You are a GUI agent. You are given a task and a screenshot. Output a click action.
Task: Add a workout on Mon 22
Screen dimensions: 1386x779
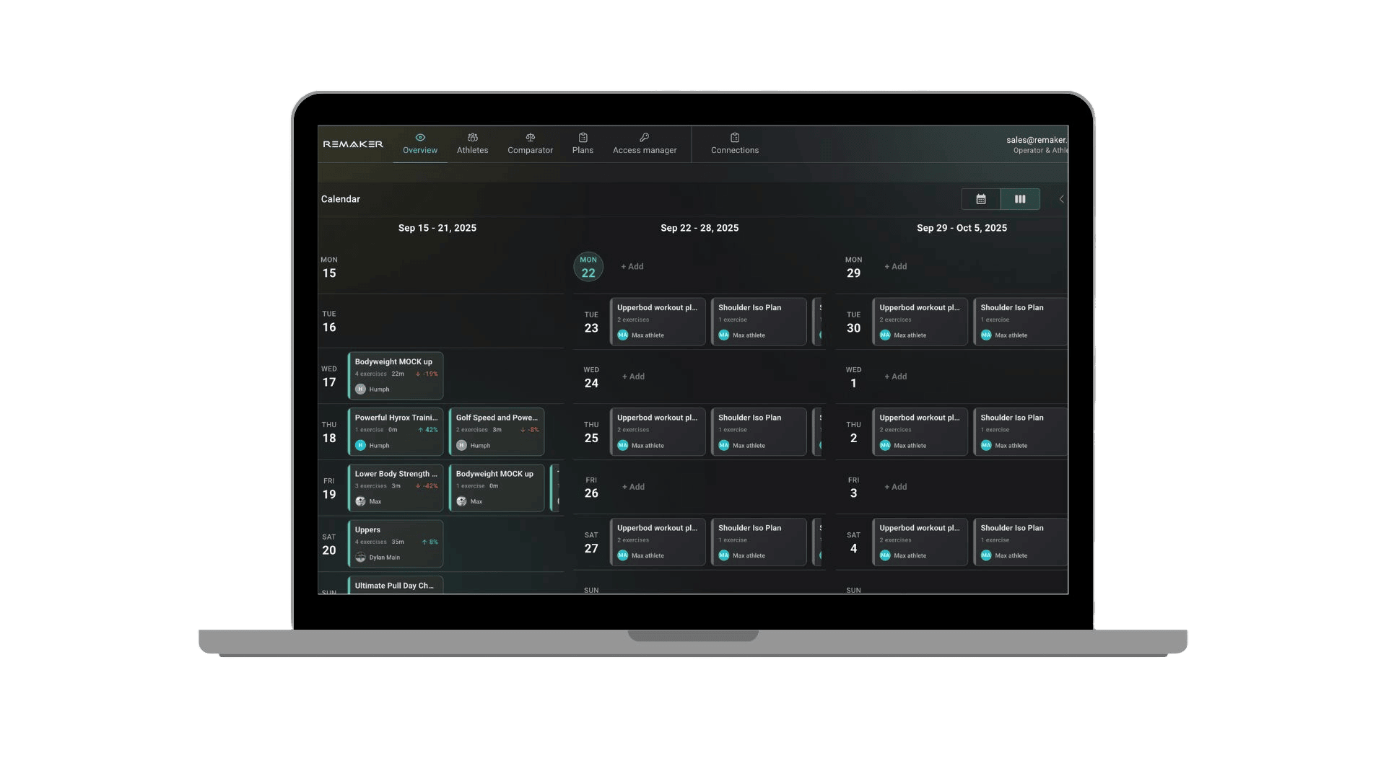coord(632,267)
